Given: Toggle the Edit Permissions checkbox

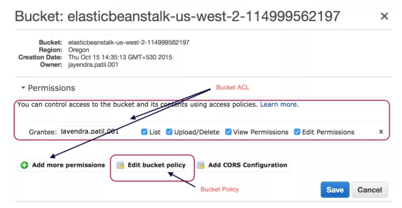Looking at the screenshot, I should [x=297, y=132].
